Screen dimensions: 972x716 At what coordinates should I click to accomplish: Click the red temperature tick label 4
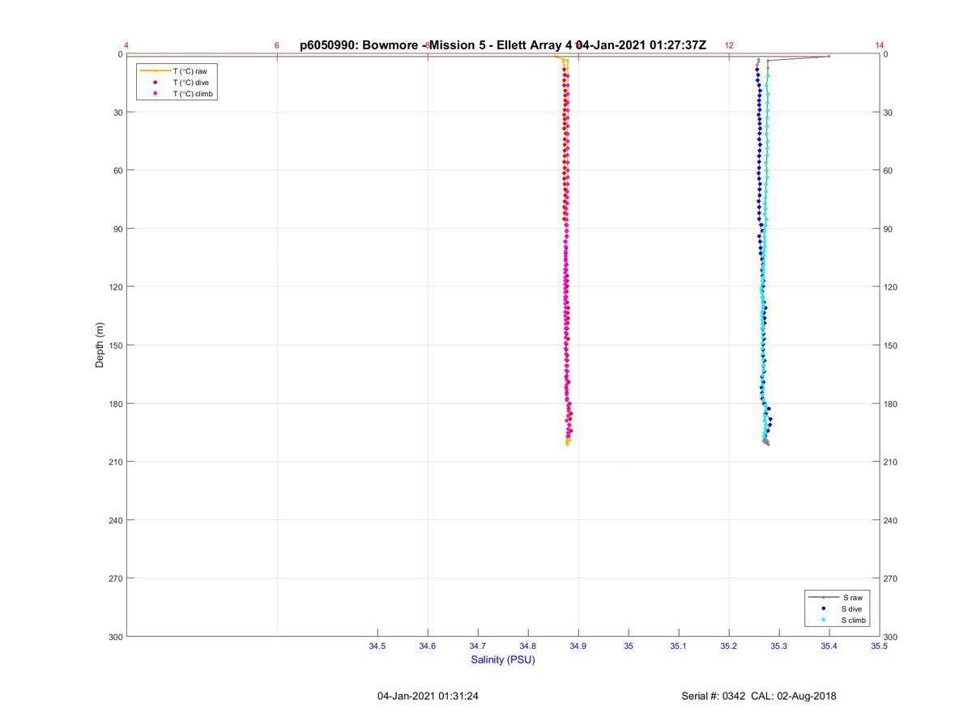[x=126, y=45]
